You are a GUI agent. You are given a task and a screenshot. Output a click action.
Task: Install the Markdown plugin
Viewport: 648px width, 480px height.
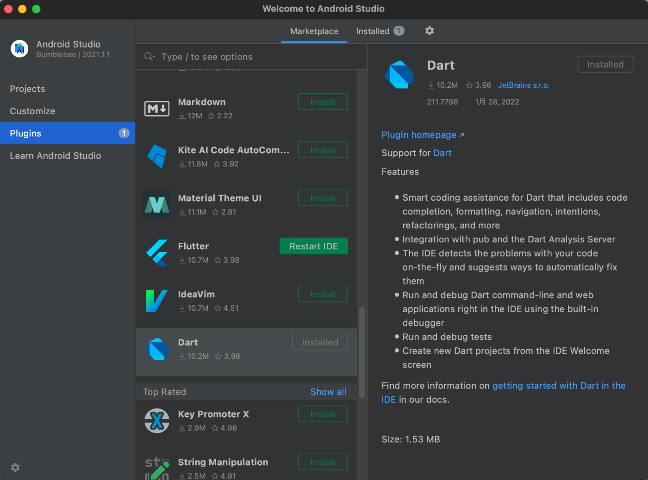(323, 102)
